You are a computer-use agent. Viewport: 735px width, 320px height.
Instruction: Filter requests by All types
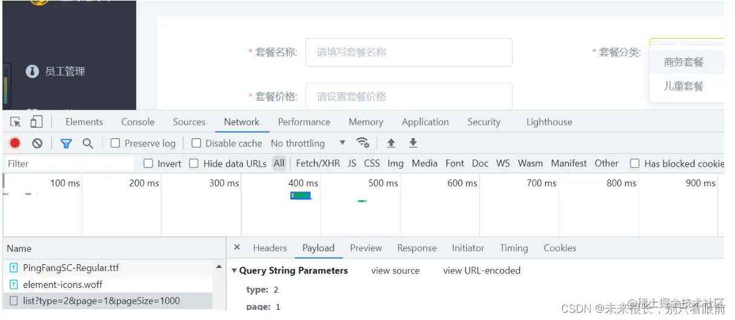279,164
